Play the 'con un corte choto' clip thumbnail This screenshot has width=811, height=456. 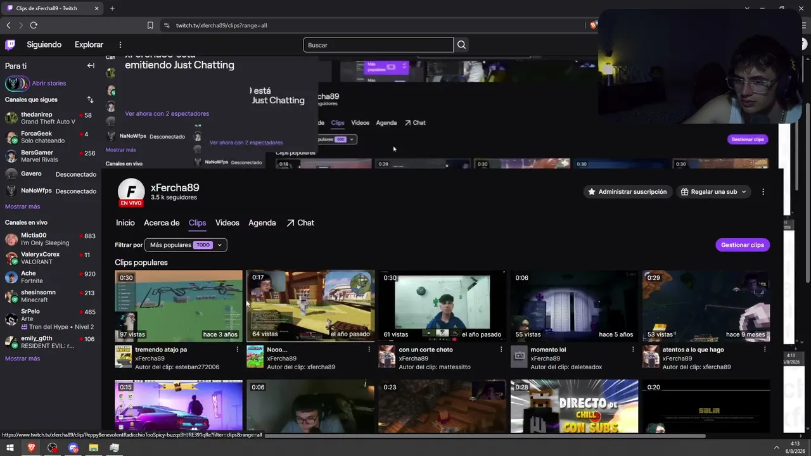[x=442, y=306]
